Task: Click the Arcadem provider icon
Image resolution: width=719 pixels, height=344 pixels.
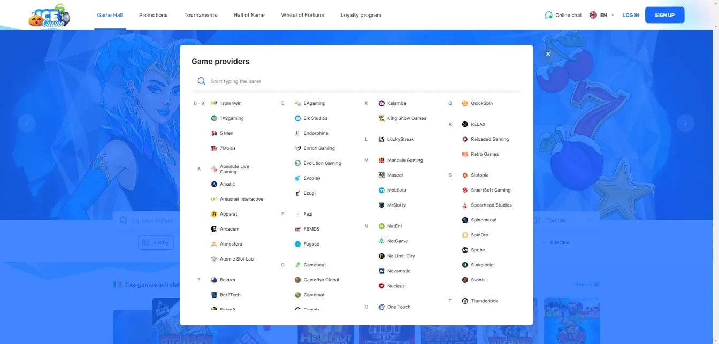Action: pos(214,229)
